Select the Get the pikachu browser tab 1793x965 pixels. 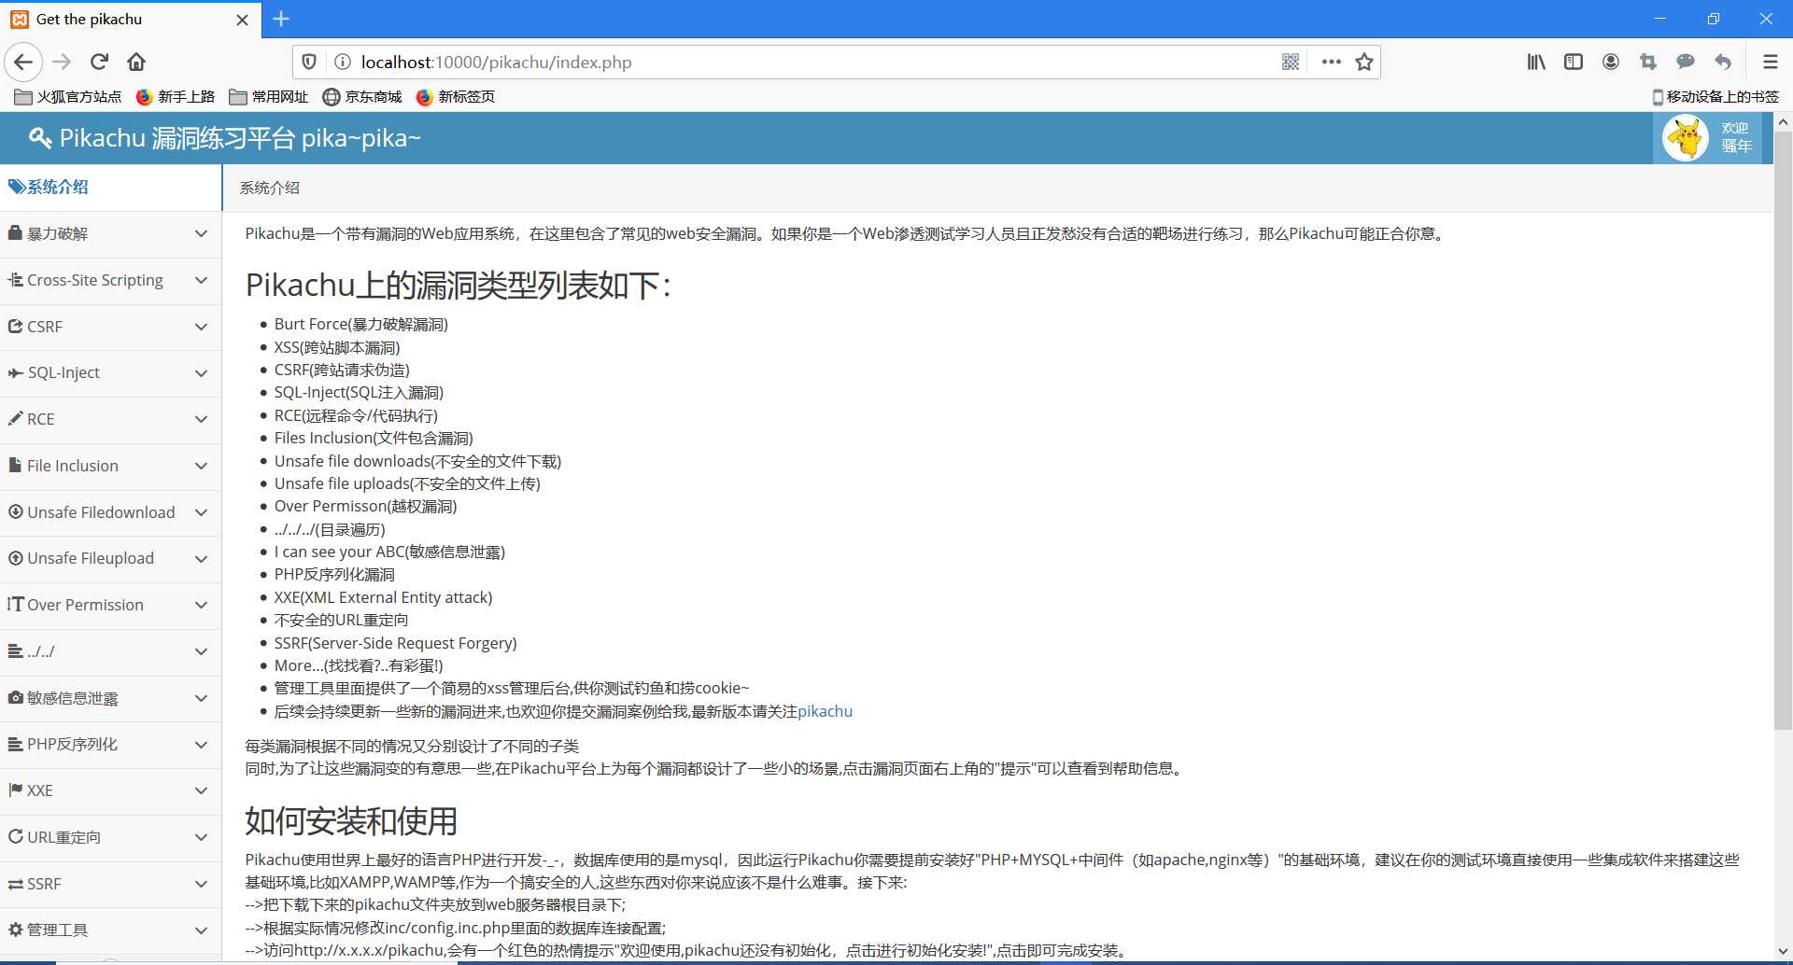point(131,19)
